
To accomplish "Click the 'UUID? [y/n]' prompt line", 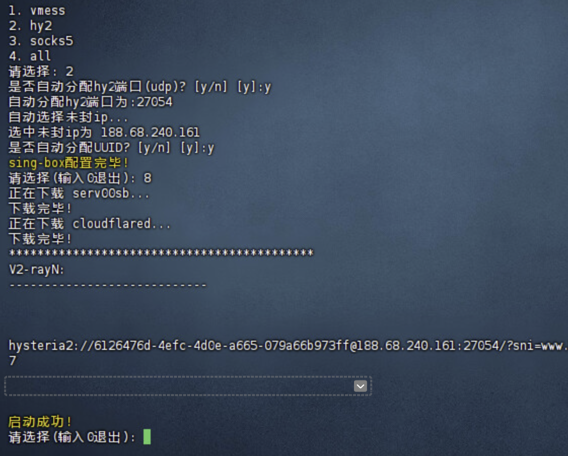I will (x=112, y=148).
